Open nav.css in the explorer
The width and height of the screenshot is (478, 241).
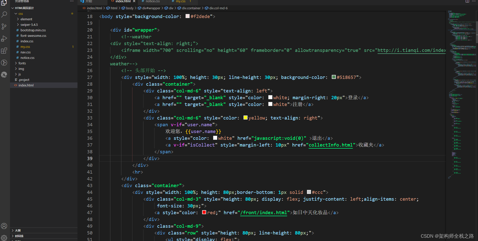pos(44,52)
